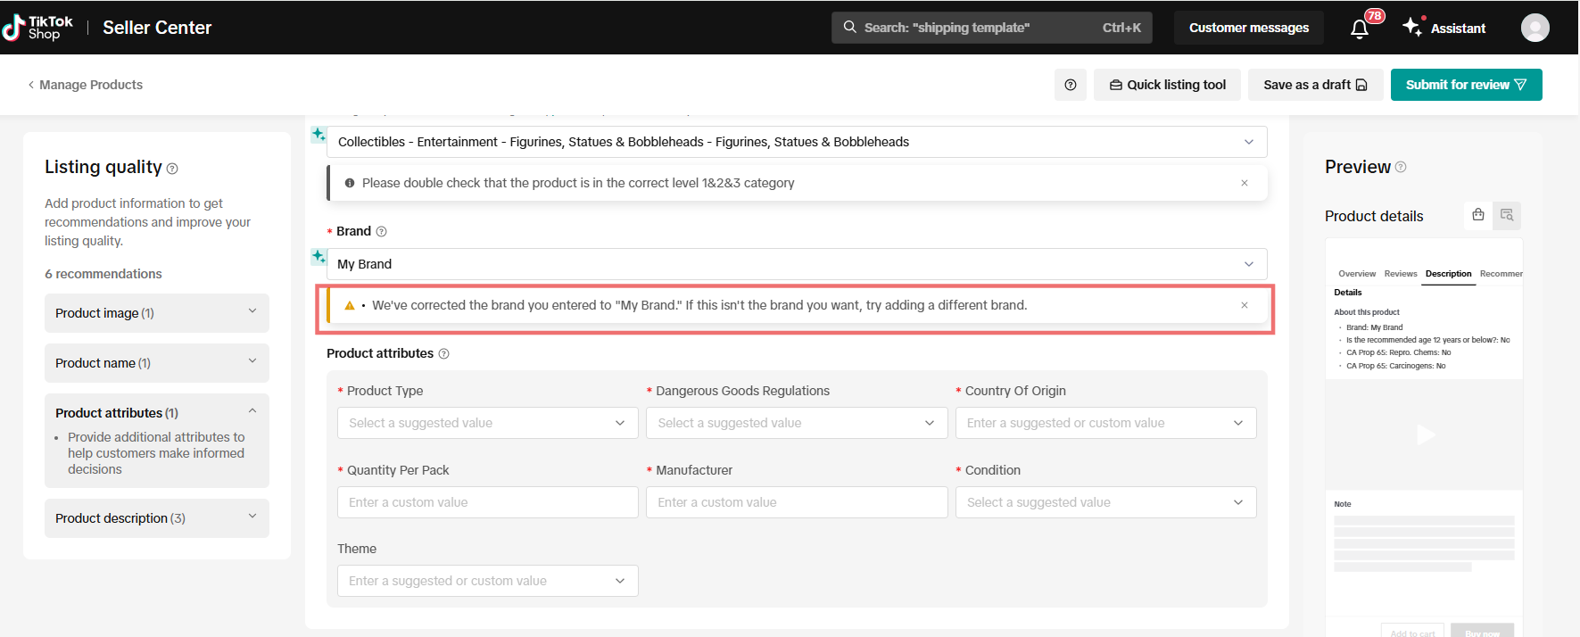Click the TikTok Shop logo
This screenshot has height=637, width=1580.
[38, 28]
